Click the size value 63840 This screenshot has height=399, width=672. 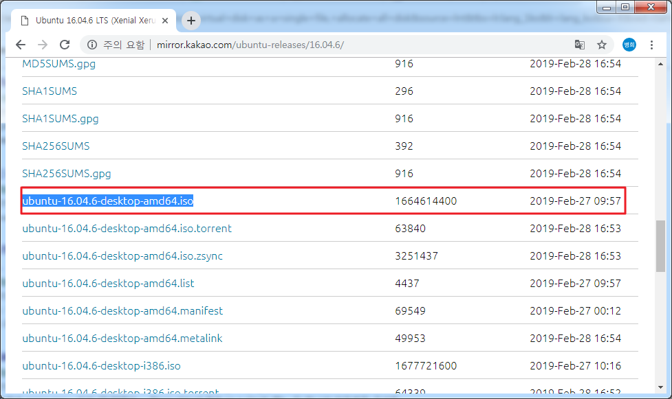pyautogui.click(x=410, y=228)
